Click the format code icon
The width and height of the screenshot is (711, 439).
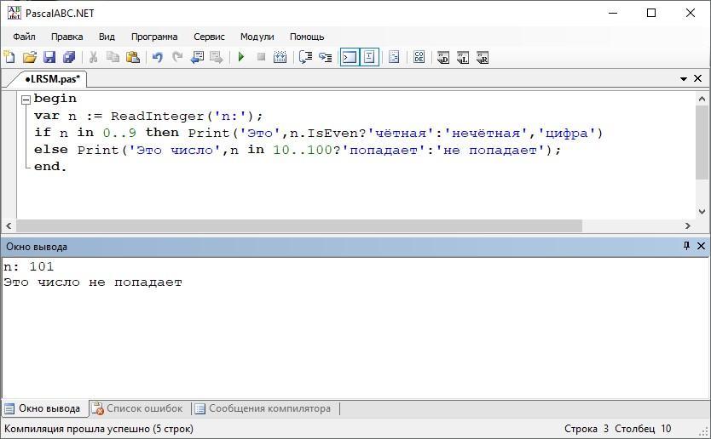pyautogui.click(x=394, y=58)
